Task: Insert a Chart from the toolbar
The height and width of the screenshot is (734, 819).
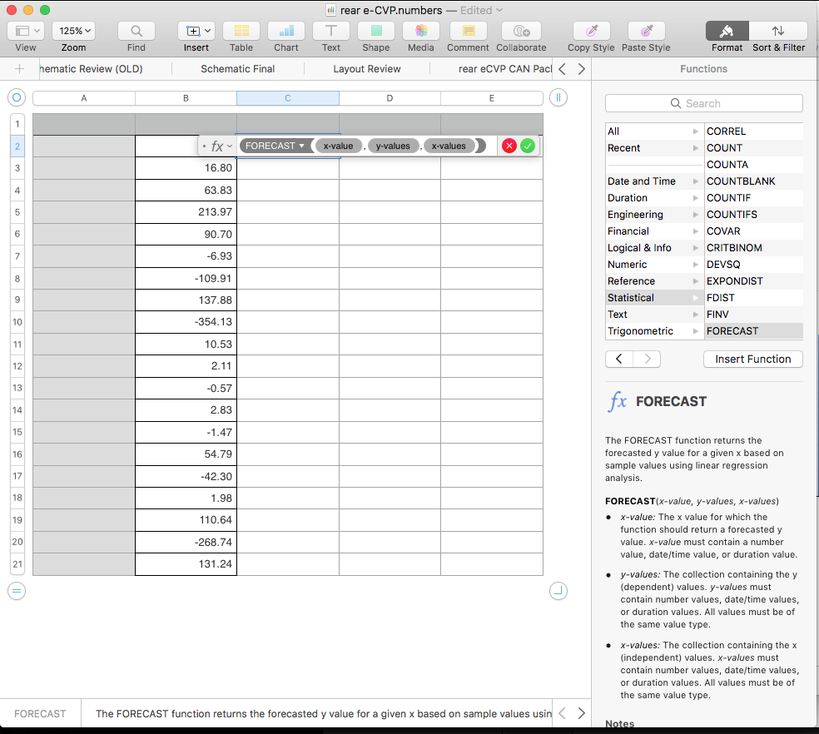Action: coord(286,32)
